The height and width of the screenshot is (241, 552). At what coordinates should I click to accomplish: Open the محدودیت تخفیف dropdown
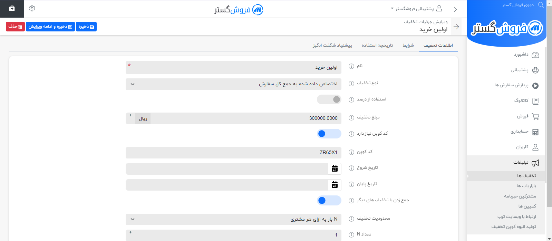[x=233, y=219]
